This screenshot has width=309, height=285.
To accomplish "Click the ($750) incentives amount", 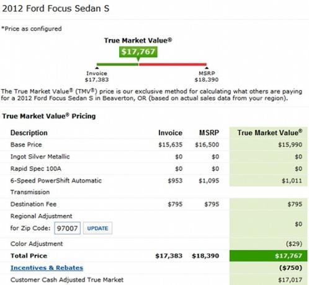I will [x=290, y=268].
